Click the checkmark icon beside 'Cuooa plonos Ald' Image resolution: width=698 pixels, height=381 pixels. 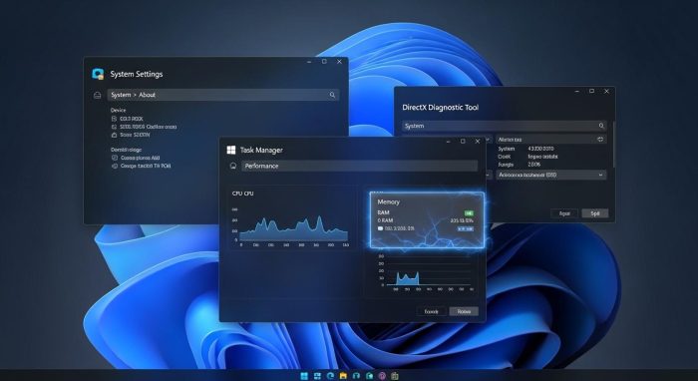point(115,158)
